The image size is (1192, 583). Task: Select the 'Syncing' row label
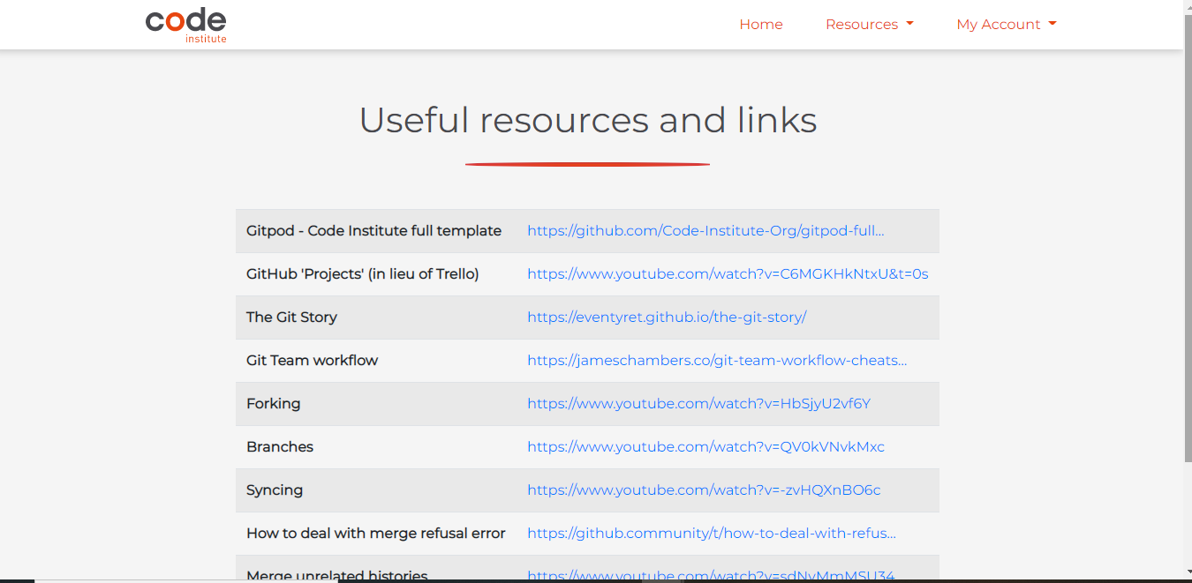pyautogui.click(x=275, y=490)
